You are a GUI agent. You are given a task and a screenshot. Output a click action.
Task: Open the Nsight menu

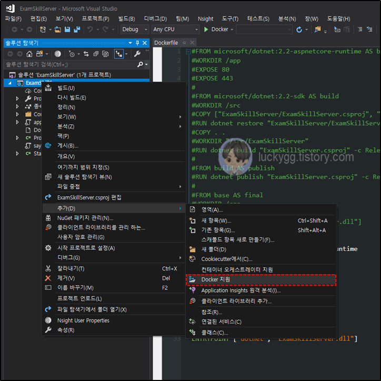pos(206,19)
